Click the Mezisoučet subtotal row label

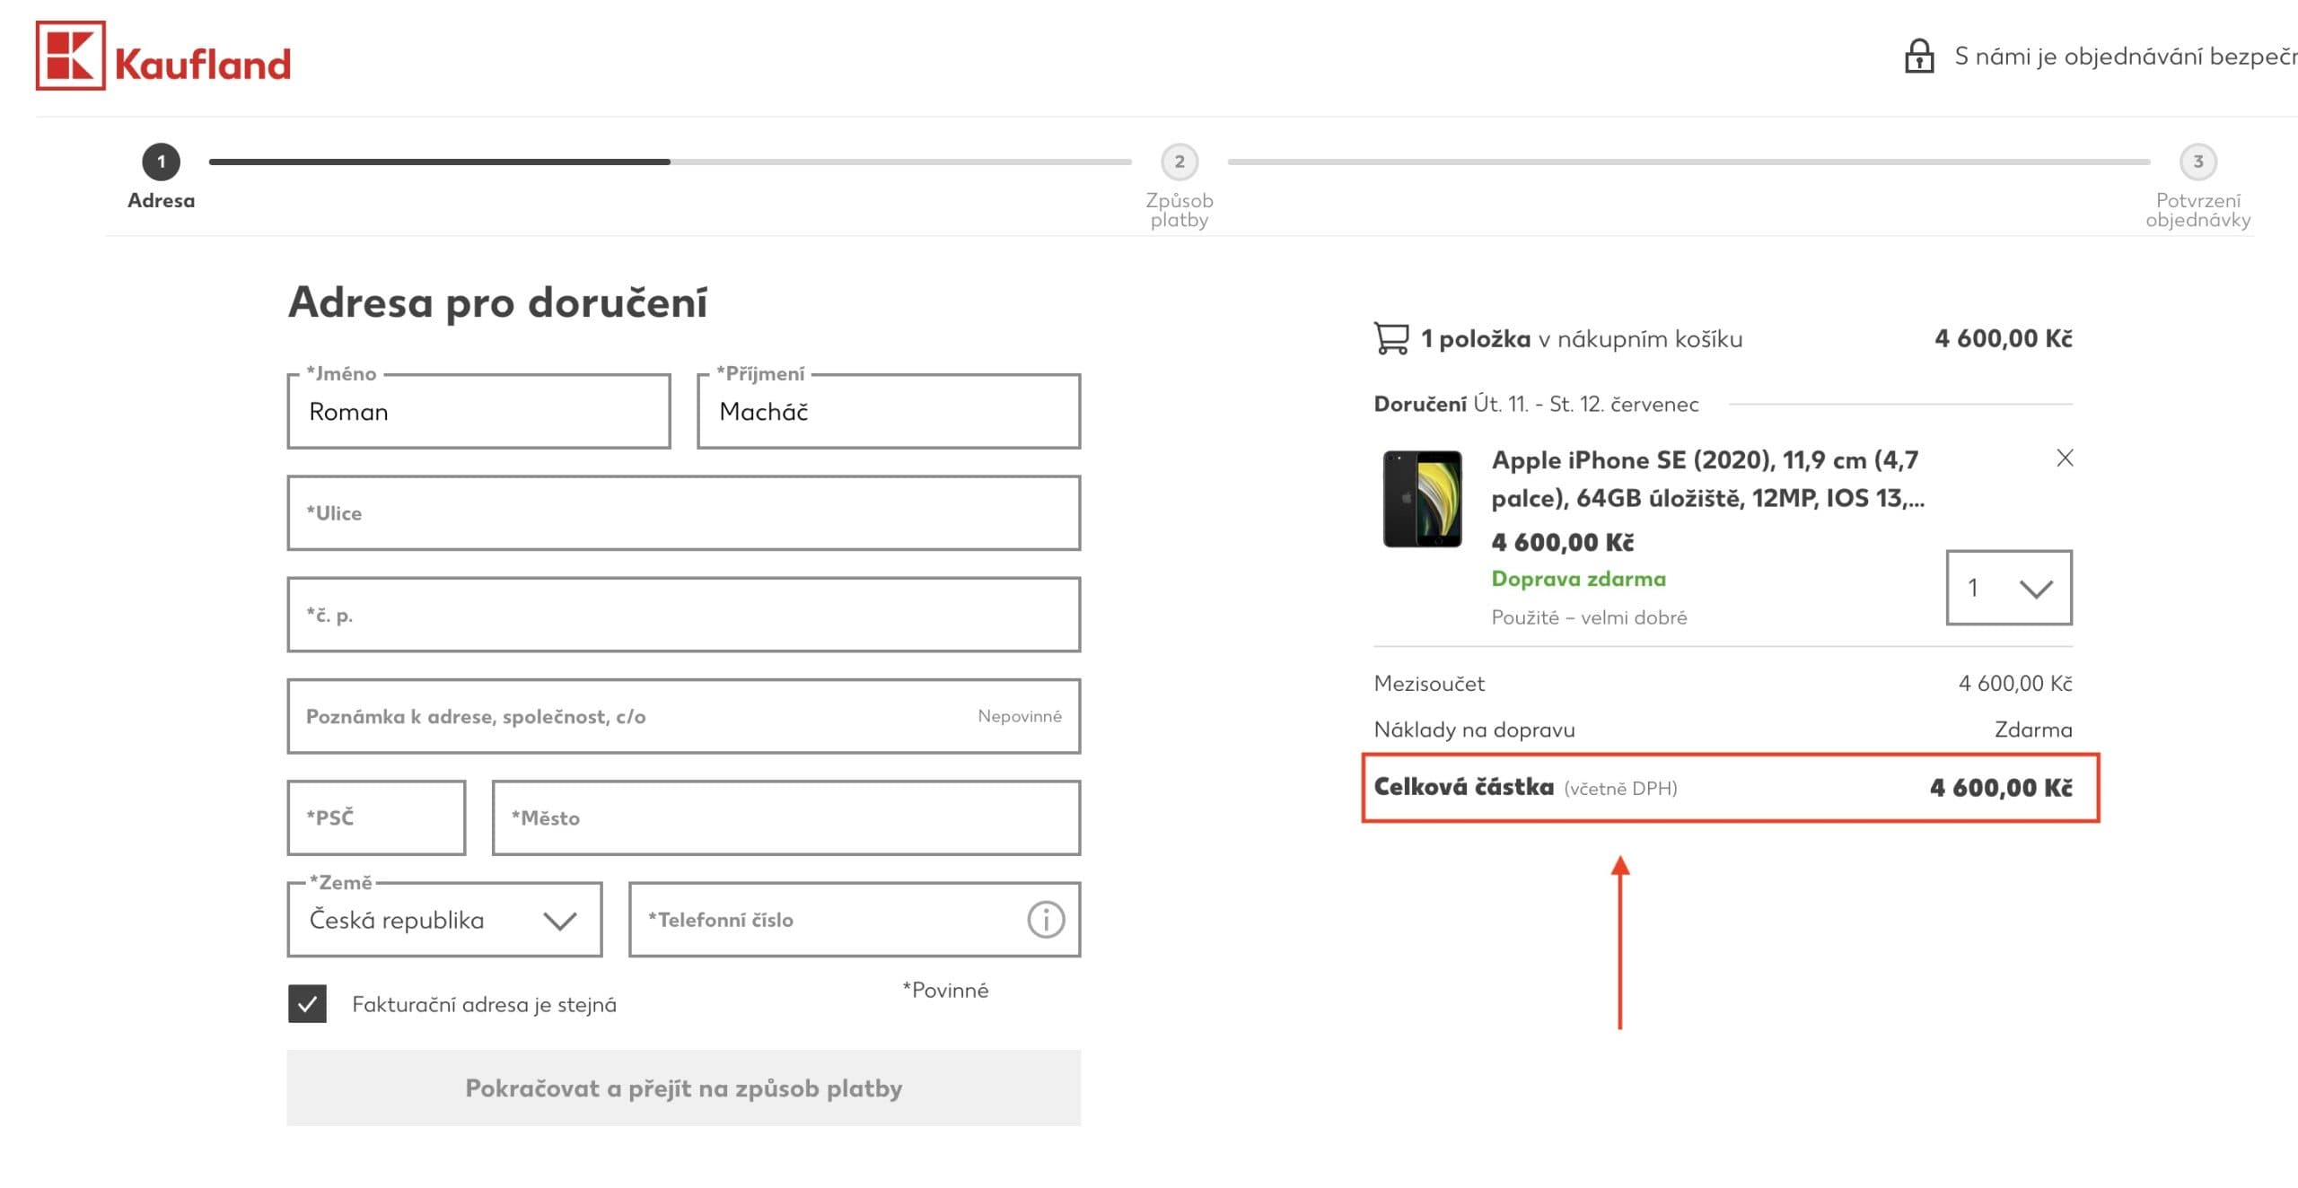[x=1429, y=684]
